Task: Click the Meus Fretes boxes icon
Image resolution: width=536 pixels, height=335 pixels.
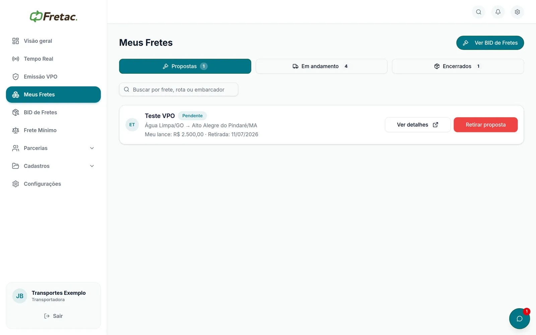Action: (16, 94)
